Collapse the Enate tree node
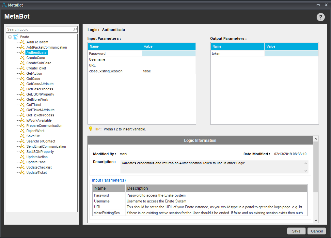Screen dimensions: 331x238 click(x=10, y=37)
